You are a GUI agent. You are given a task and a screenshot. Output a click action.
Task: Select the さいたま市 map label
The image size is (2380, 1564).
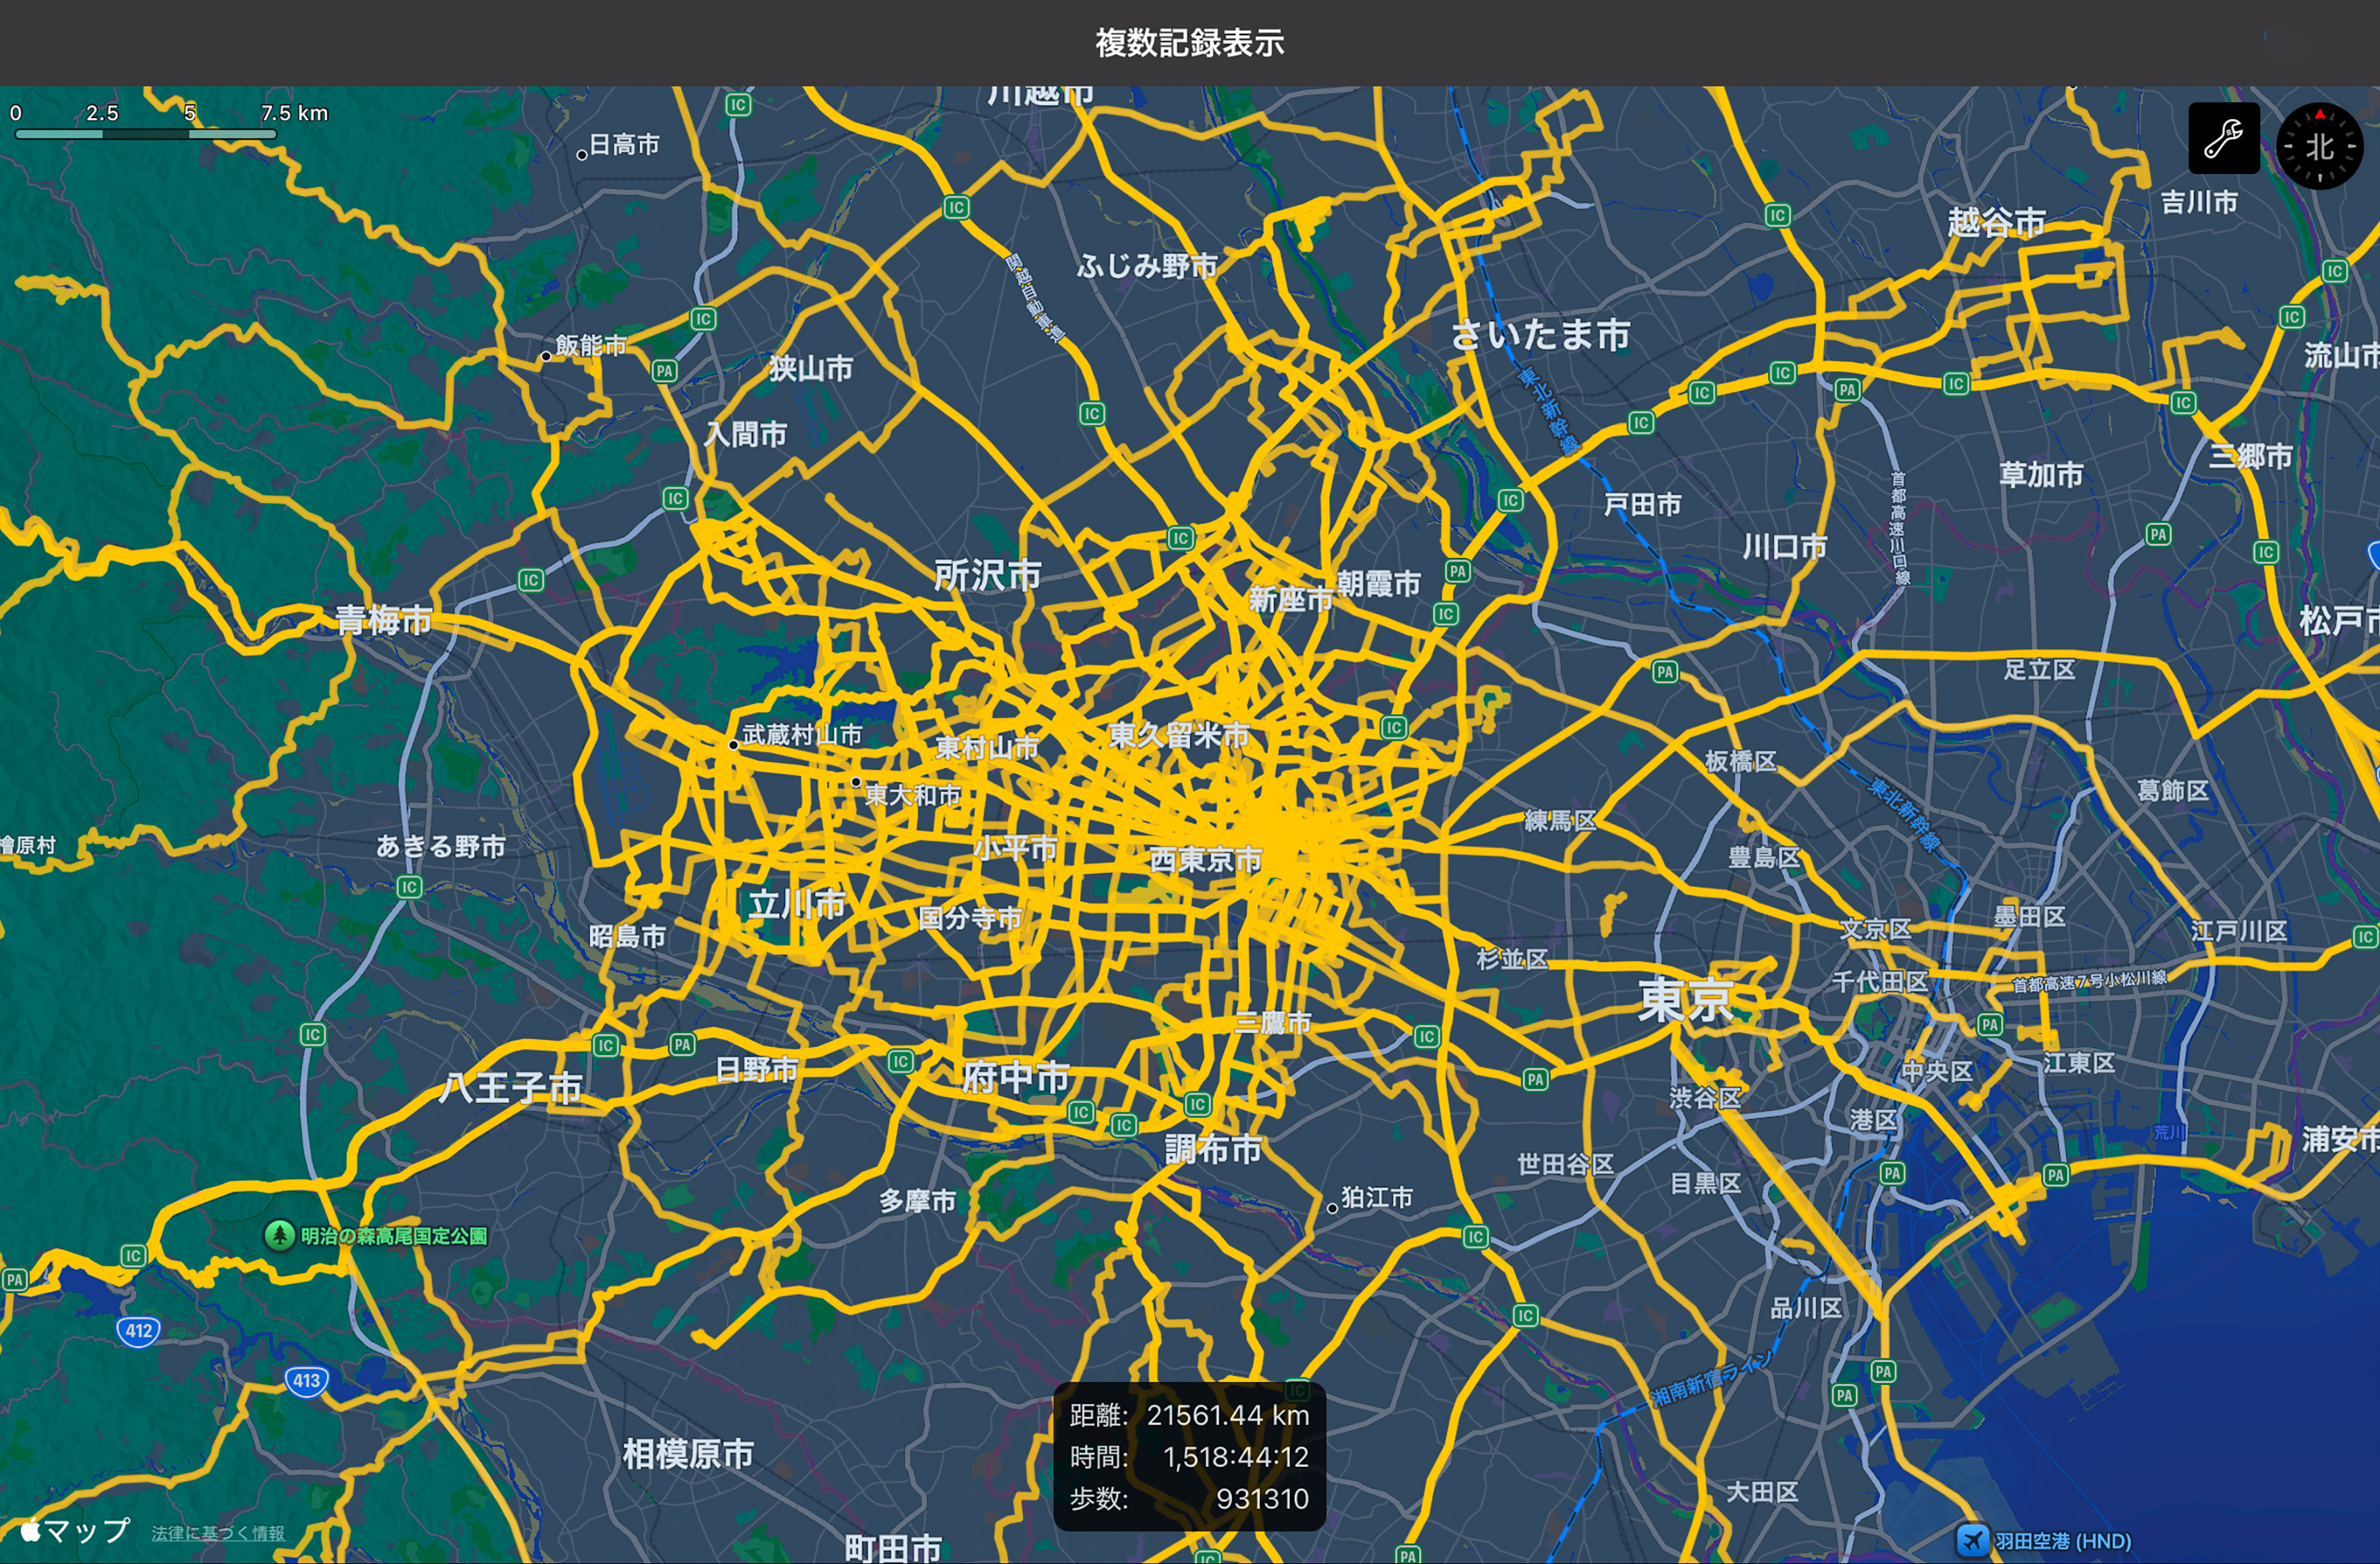click(1540, 335)
